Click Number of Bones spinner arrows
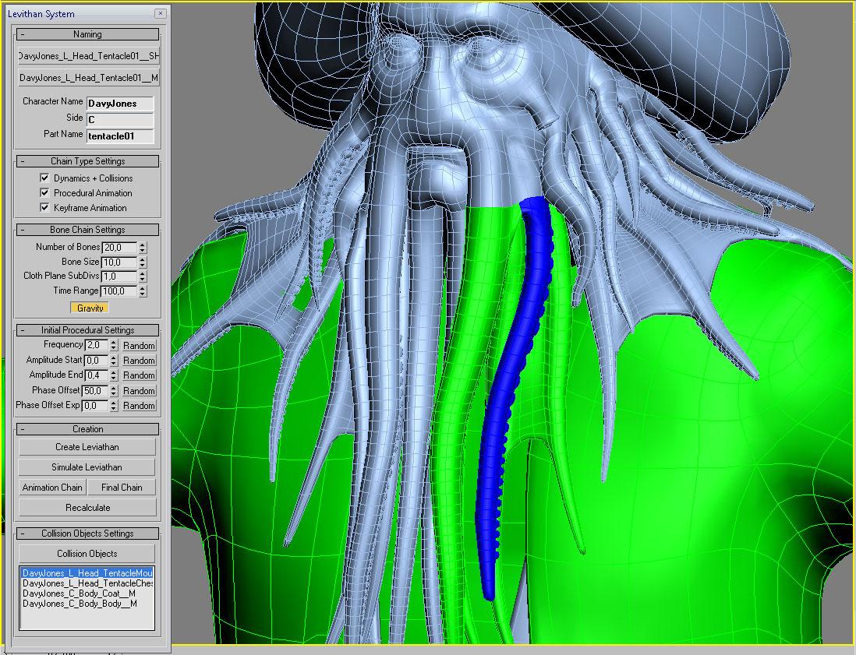 click(x=143, y=247)
